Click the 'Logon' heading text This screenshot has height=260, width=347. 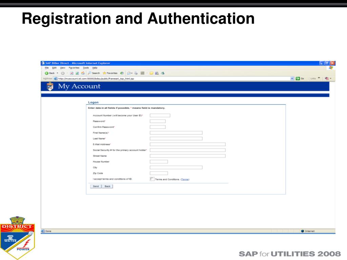93,102
